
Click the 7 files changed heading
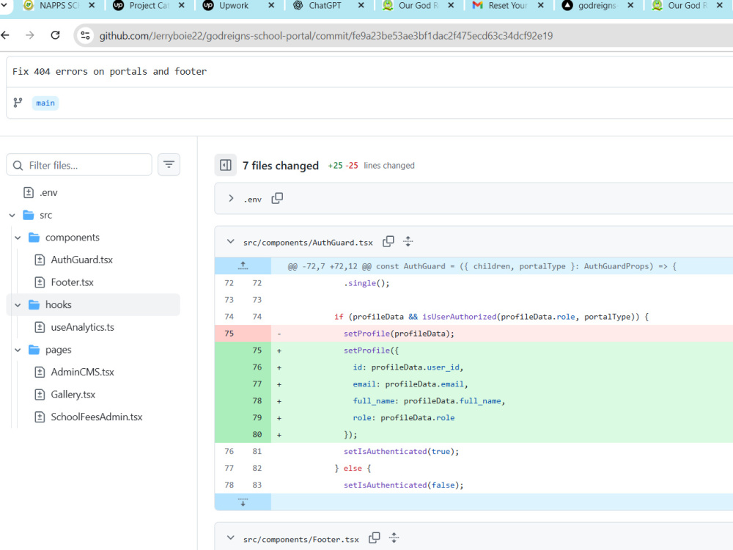click(x=281, y=166)
